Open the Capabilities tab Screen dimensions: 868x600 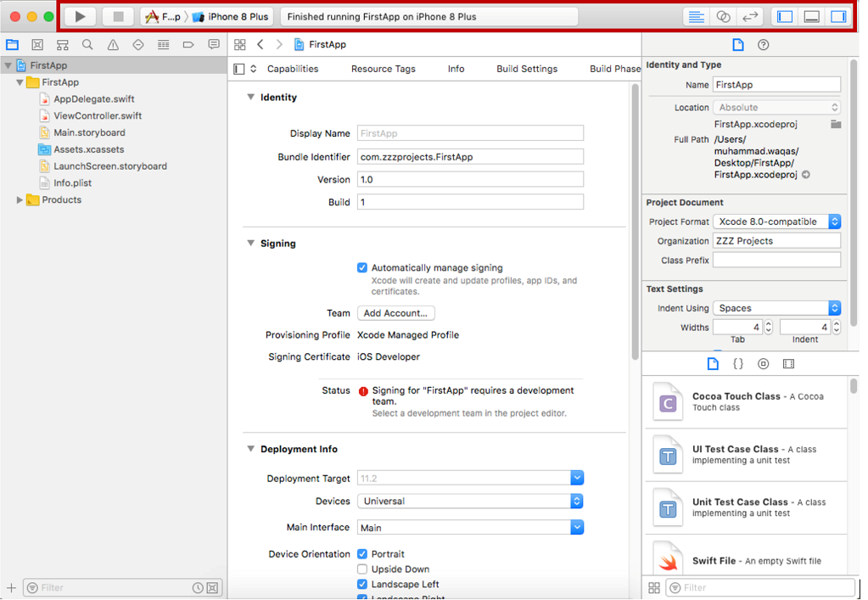point(293,70)
